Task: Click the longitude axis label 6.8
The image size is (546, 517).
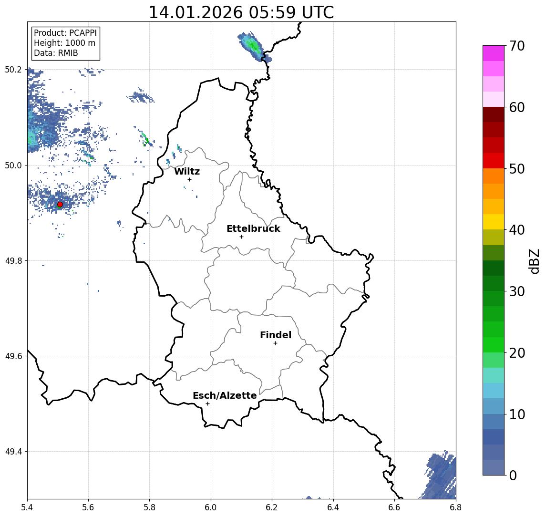Action: pos(455,507)
